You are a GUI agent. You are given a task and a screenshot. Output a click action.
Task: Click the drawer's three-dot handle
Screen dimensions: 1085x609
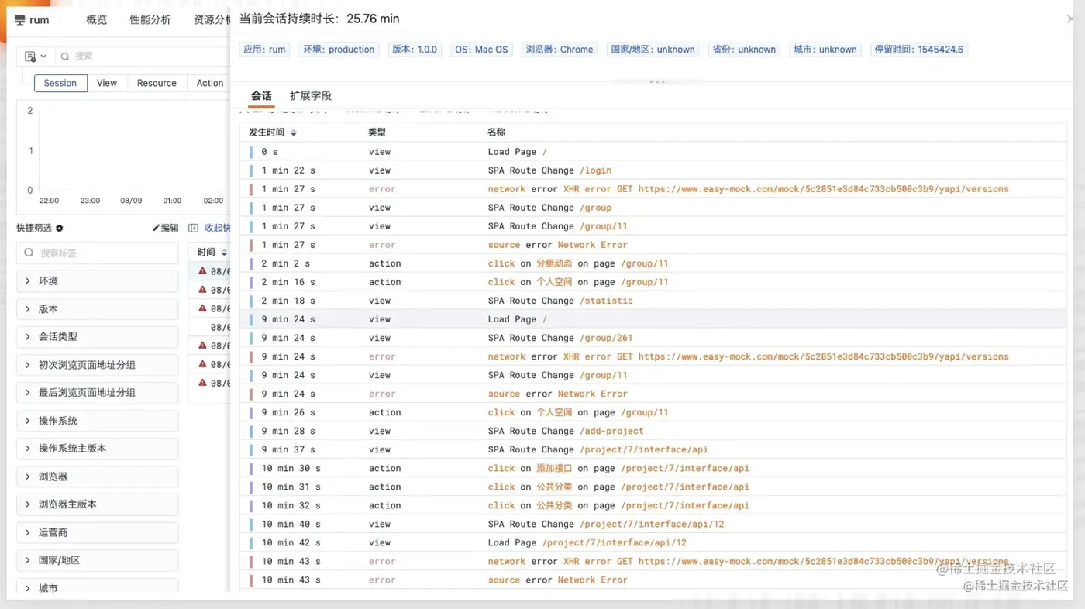tap(657, 81)
